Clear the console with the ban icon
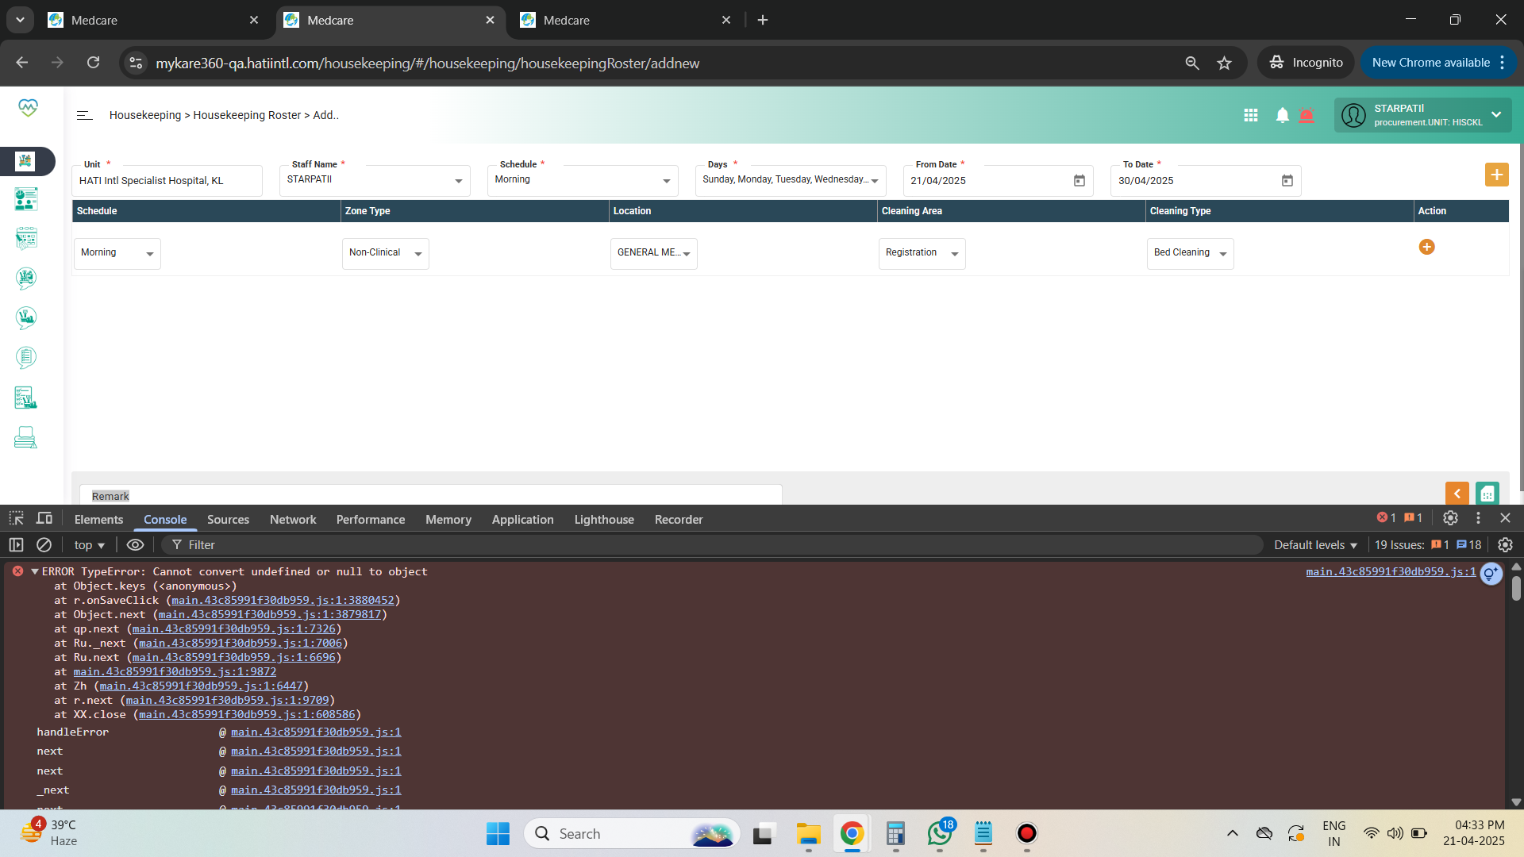 (x=44, y=545)
